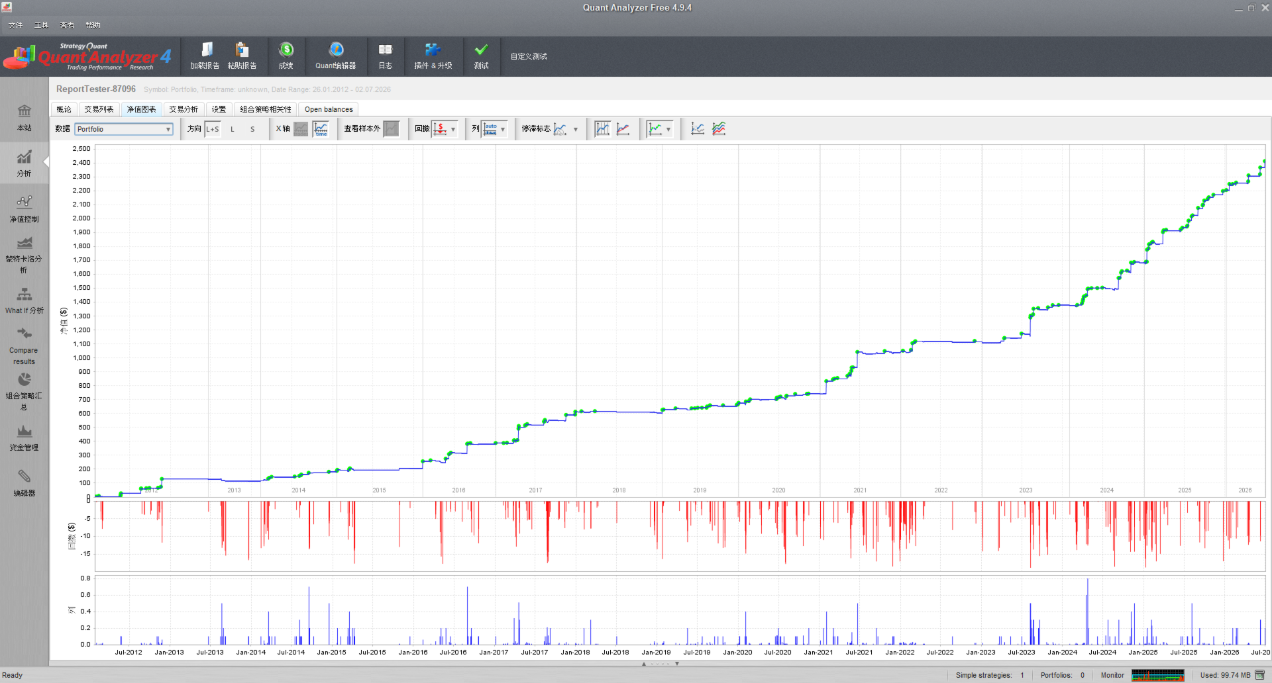Image resolution: width=1272 pixels, height=683 pixels.
Task: Toggle 查看样本外 out-of-sample view button
Action: click(x=392, y=129)
